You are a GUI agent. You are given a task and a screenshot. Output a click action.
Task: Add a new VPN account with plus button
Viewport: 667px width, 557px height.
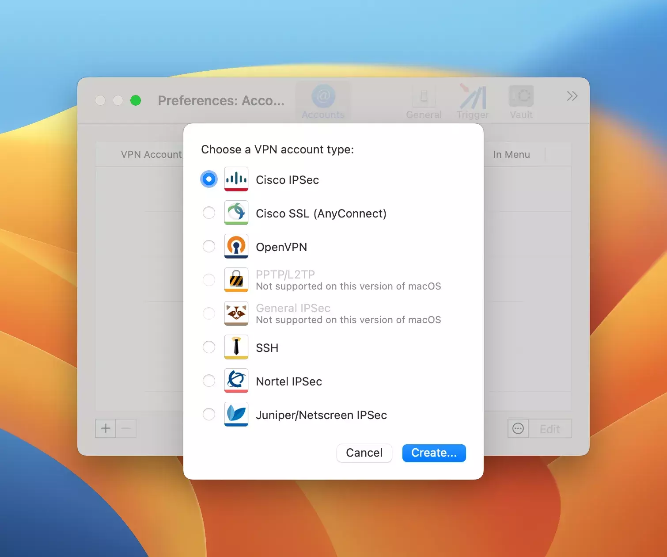pyautogui.click(x=106, y=428)
